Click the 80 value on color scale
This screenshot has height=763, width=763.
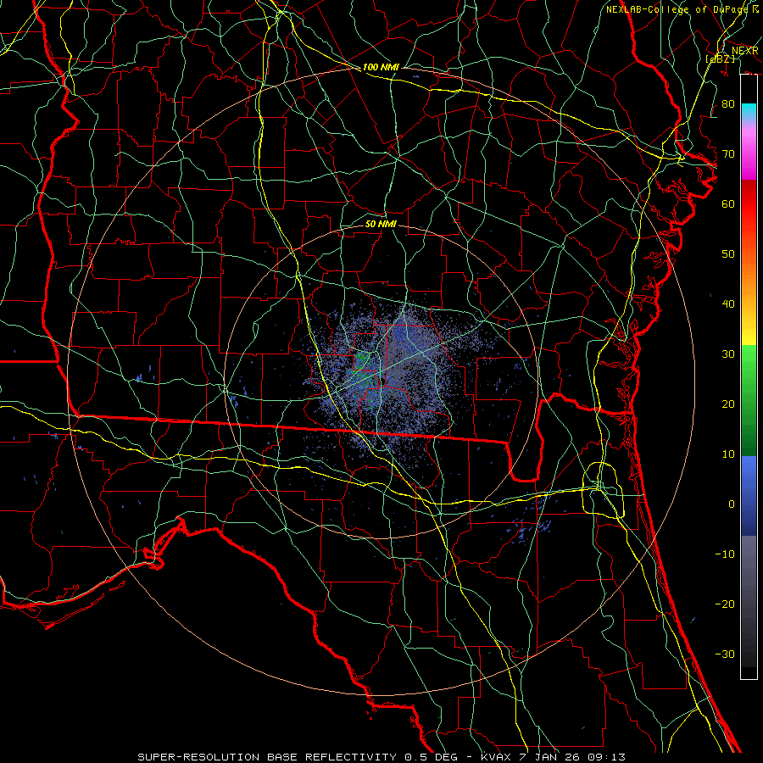point(728,104)
